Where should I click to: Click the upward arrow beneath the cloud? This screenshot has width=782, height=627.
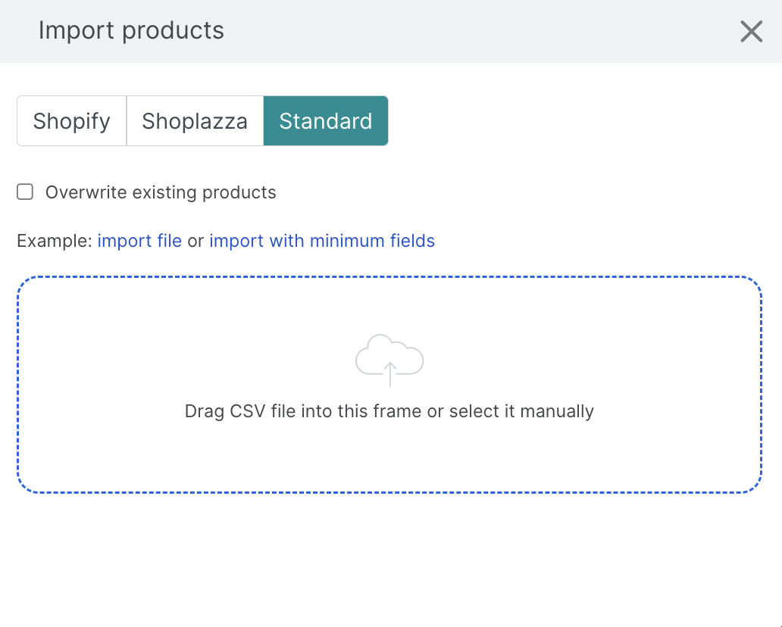click(x=389, y=373)
